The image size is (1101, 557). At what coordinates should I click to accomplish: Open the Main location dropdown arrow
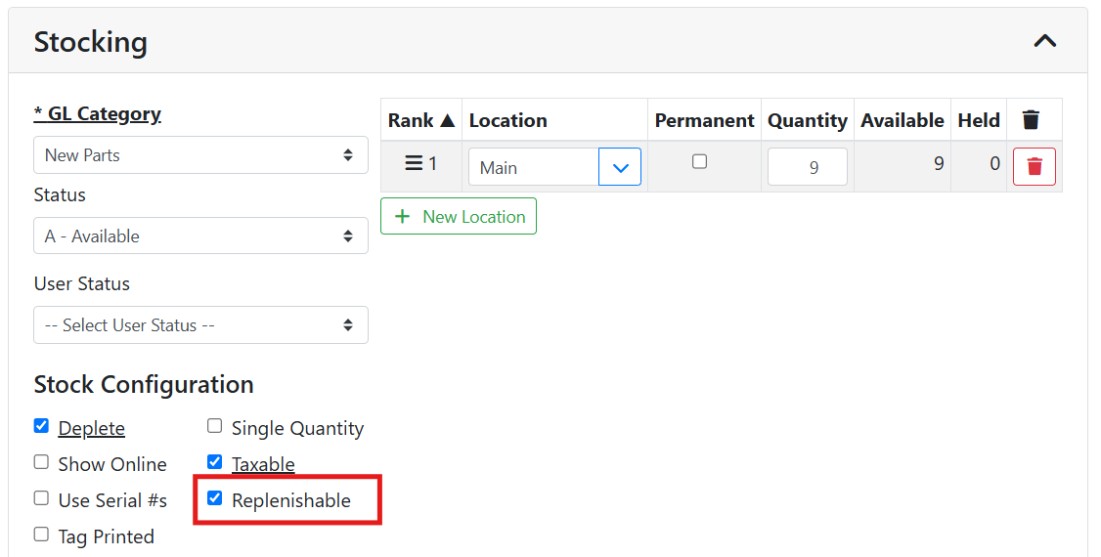click(620, 167)
